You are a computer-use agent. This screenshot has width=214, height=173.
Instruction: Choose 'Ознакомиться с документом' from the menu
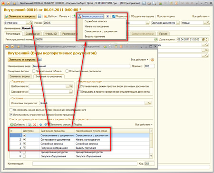[101, 31]
